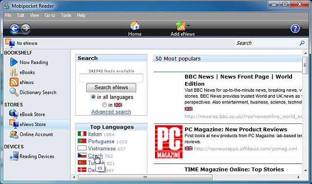Screen dimensions: 312x184
Task: Click the Reading Devices icon
Action: tap(14, 156)
